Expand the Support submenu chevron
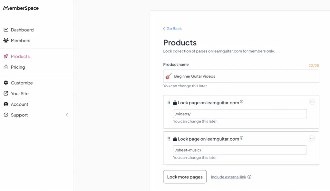 click(67, 115)
